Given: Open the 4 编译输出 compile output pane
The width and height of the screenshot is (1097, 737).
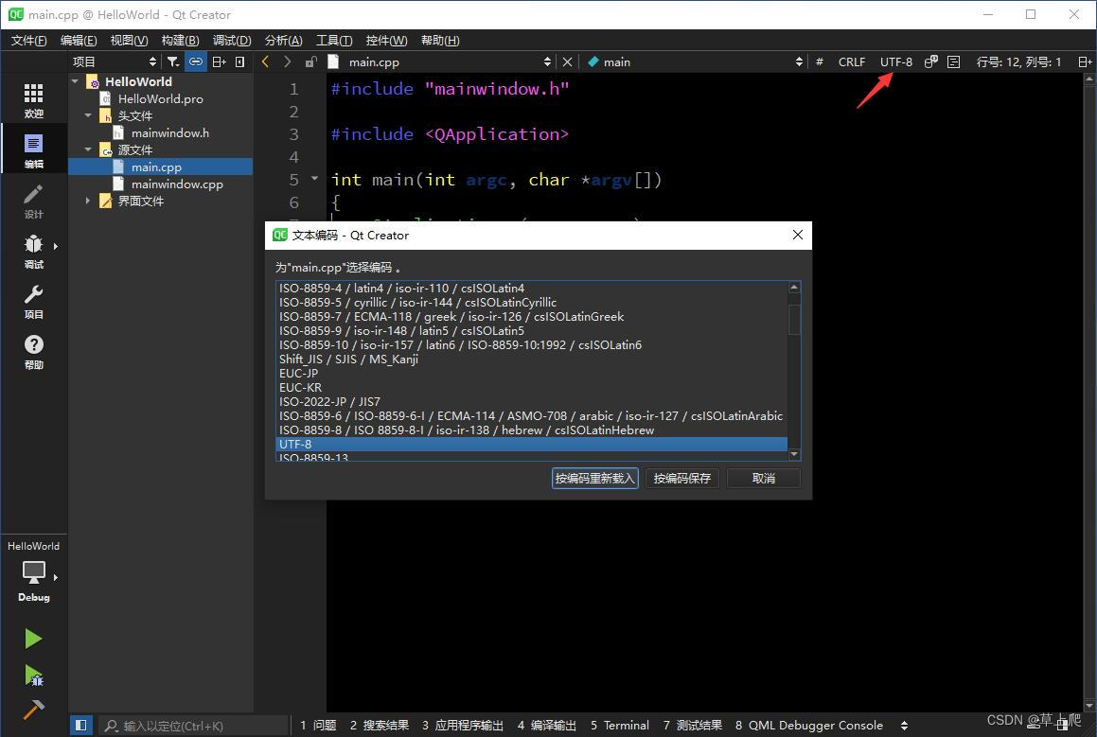Looking at the screenshot, I should click(547, 726).
